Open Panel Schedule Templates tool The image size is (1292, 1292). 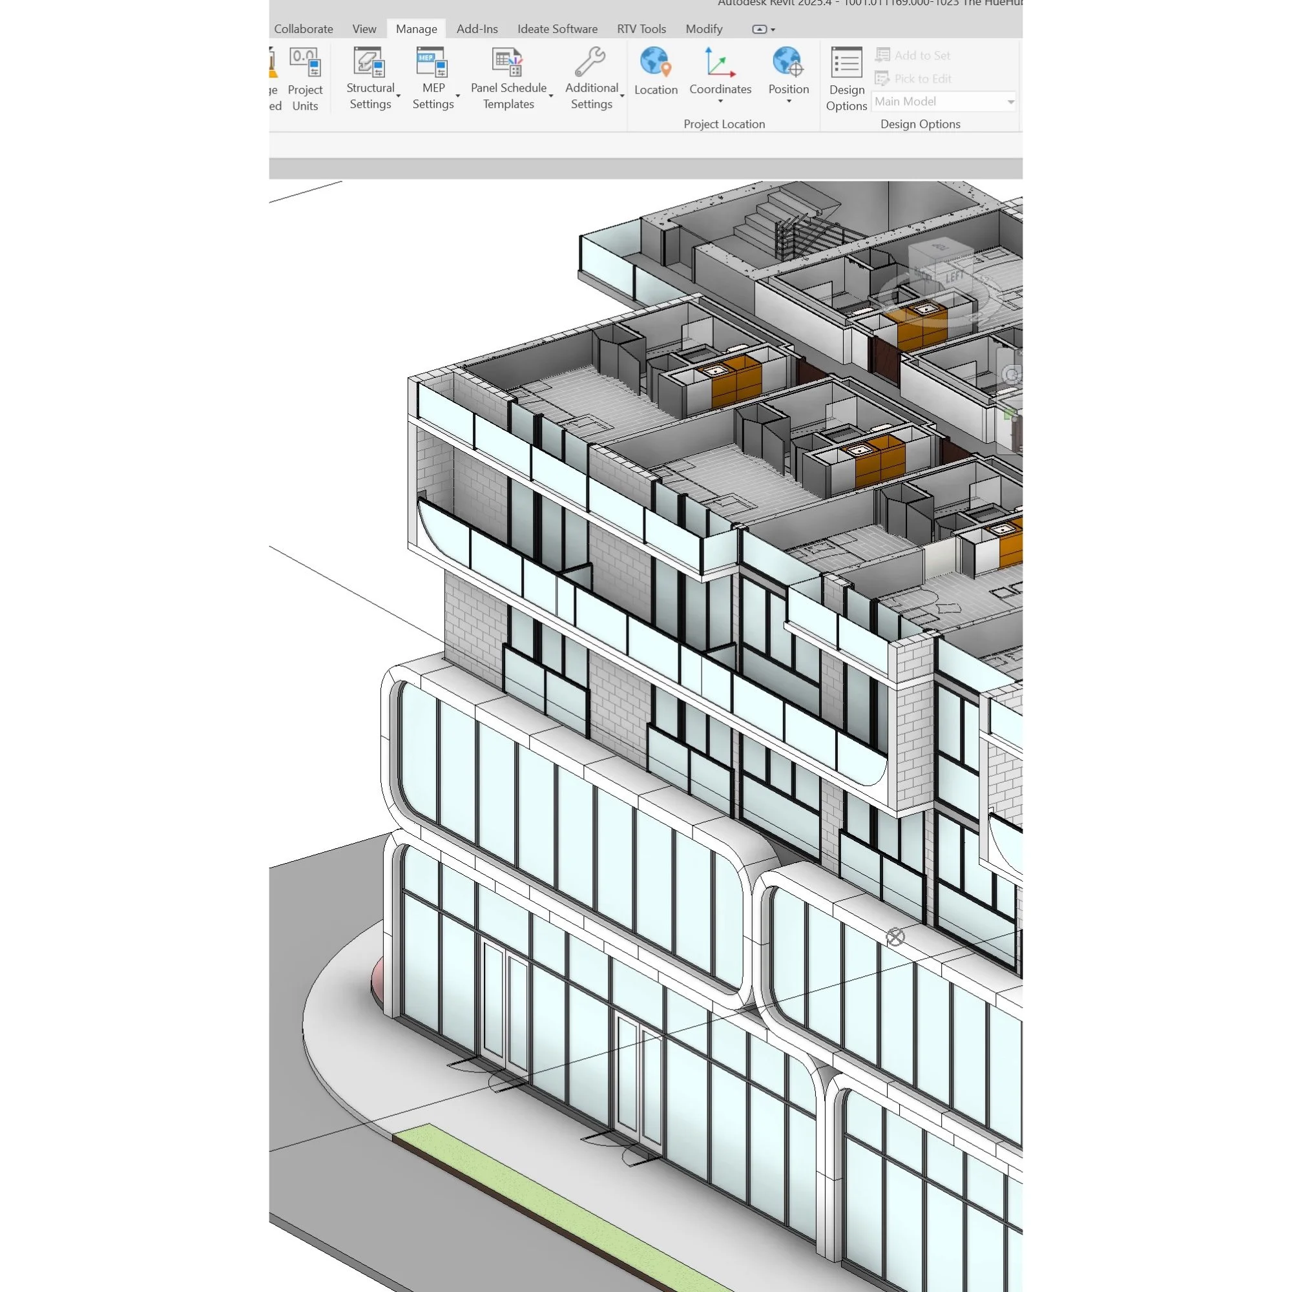pos(508,62)
